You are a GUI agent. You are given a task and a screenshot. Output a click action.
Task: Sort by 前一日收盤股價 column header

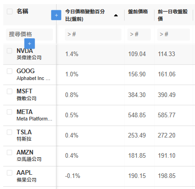pyautogui.click(x=172, y=15)
